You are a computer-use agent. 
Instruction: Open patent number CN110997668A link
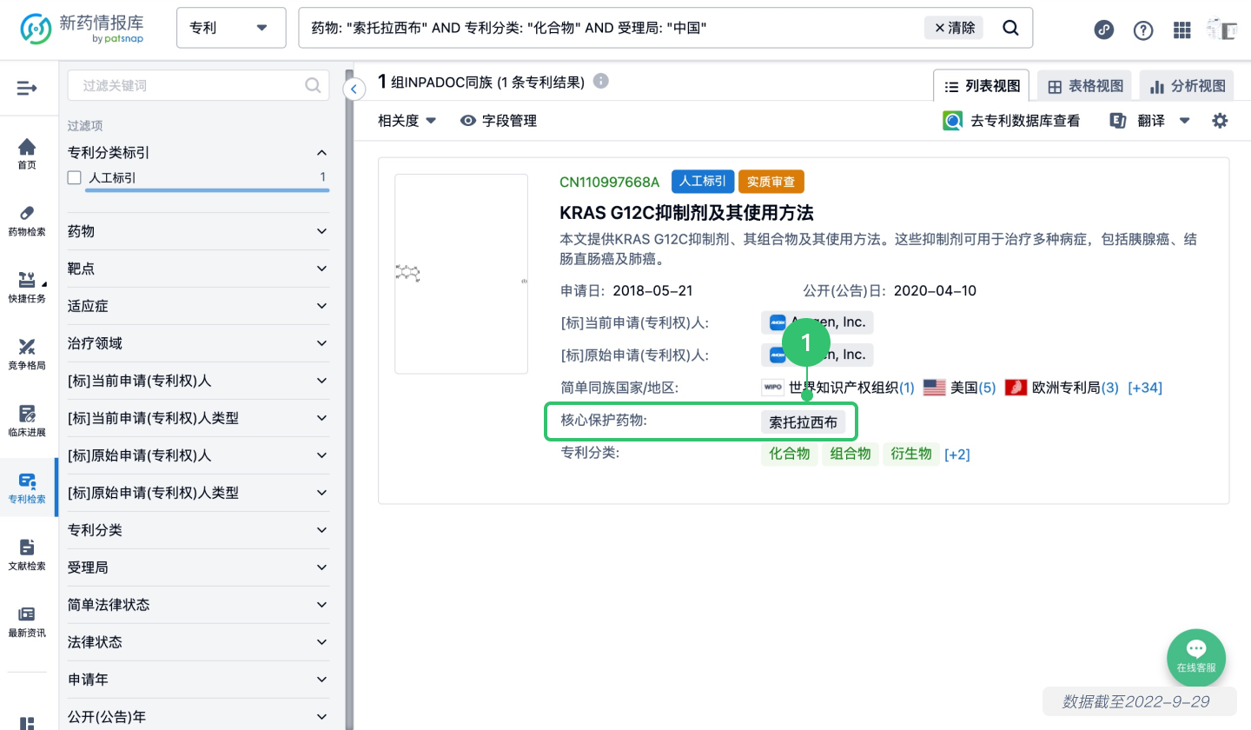[609, 182]
